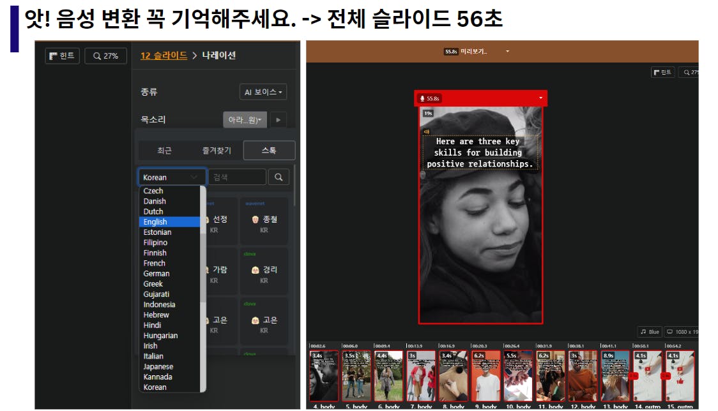Viewport: 718px width, 411px height.
Task: Choose Kannada from the language list
Action: coord(169,377)
